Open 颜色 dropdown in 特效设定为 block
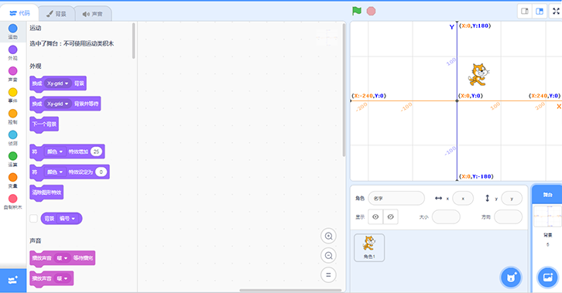 (55, 172)
